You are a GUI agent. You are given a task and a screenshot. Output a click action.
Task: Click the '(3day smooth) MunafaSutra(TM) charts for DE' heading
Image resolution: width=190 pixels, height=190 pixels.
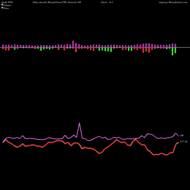pos(57,2)
